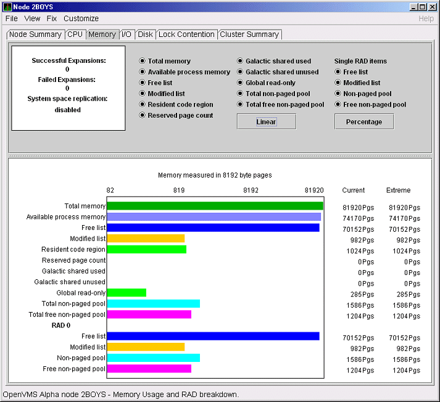Open the Fix menu
The height and width of the screenshot is (402, 440).
[52, 18]
